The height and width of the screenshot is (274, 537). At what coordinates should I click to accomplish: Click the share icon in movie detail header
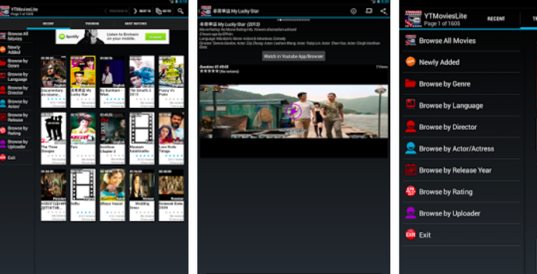pyautogui.click(x=383, y=11)
